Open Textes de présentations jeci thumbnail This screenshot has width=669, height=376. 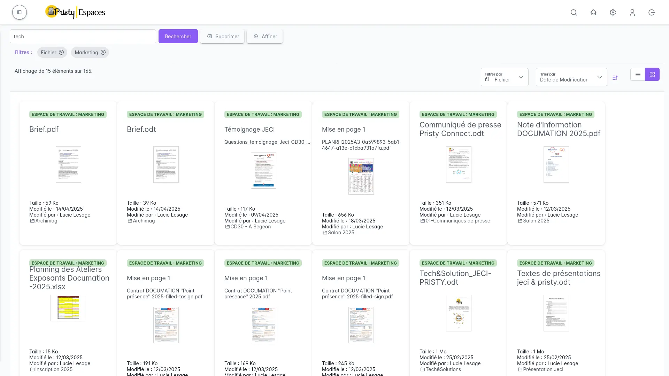coord(556,313)
